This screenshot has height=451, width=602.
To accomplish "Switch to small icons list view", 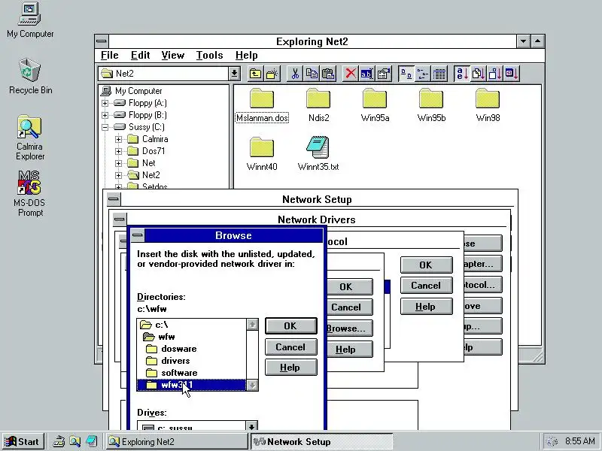I will click(422, 73).
